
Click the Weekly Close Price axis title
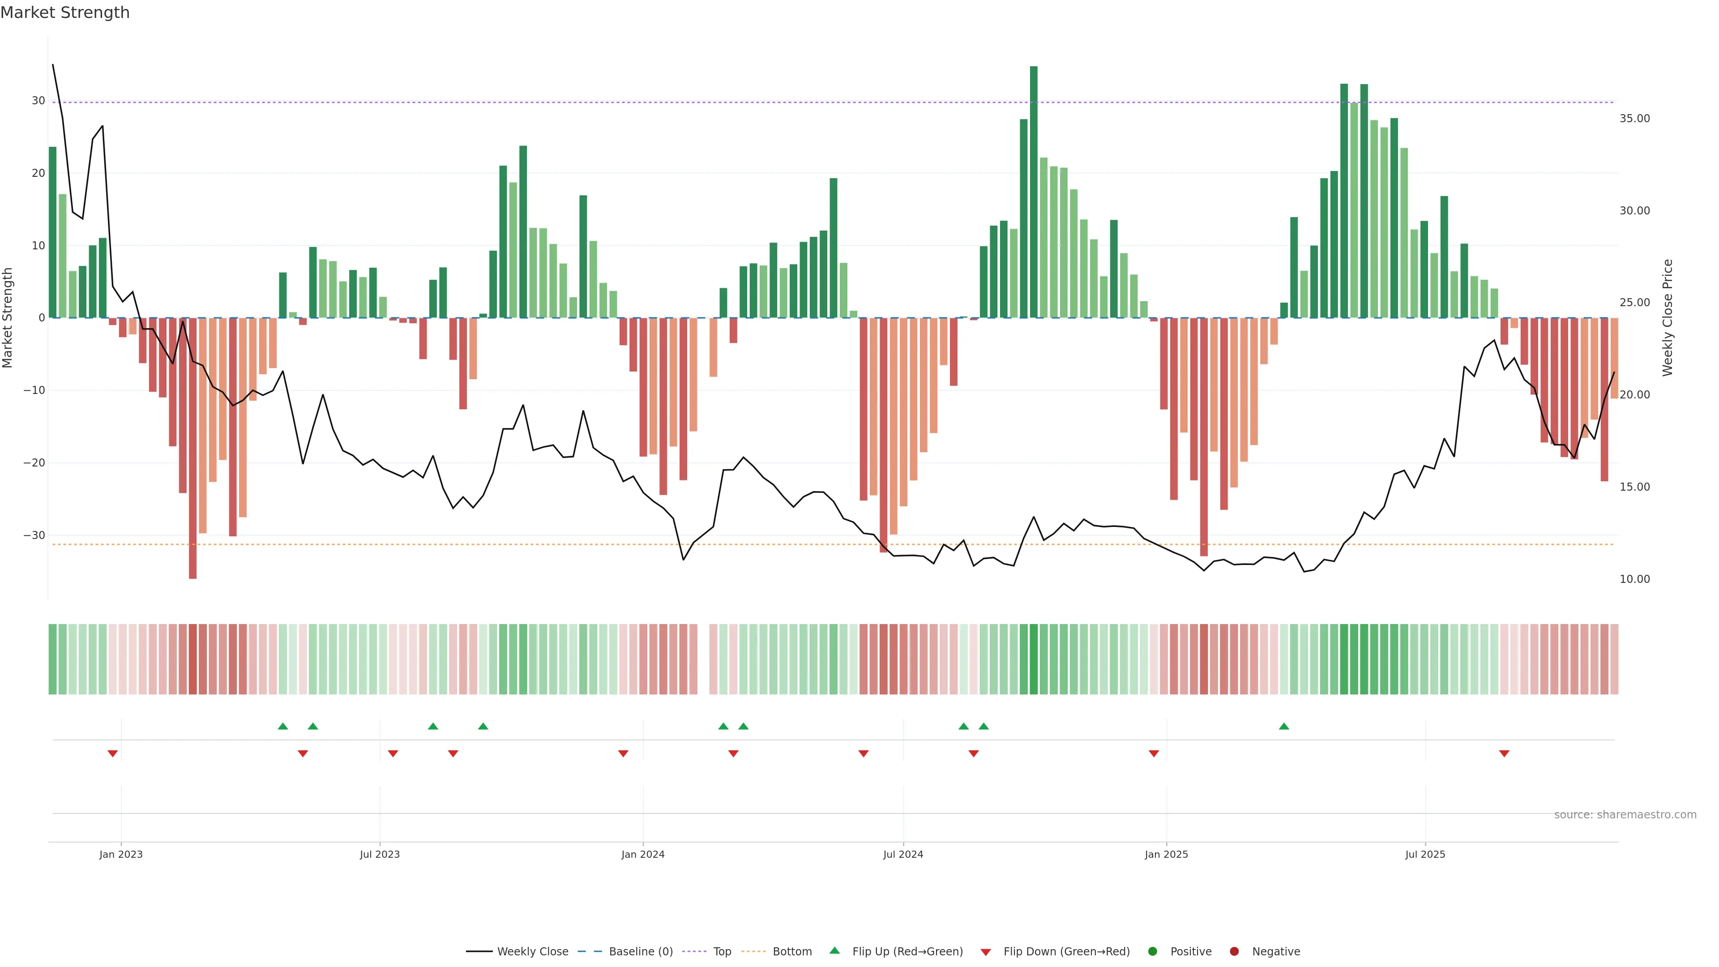tap(1668, 318)
